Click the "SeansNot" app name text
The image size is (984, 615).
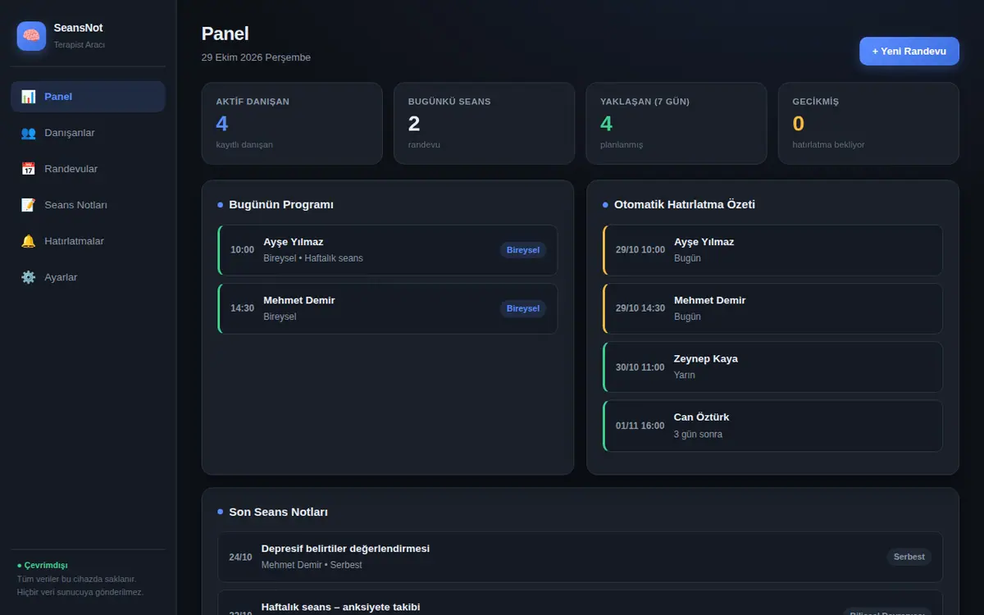pyautogui.click(x=79, y=28)
